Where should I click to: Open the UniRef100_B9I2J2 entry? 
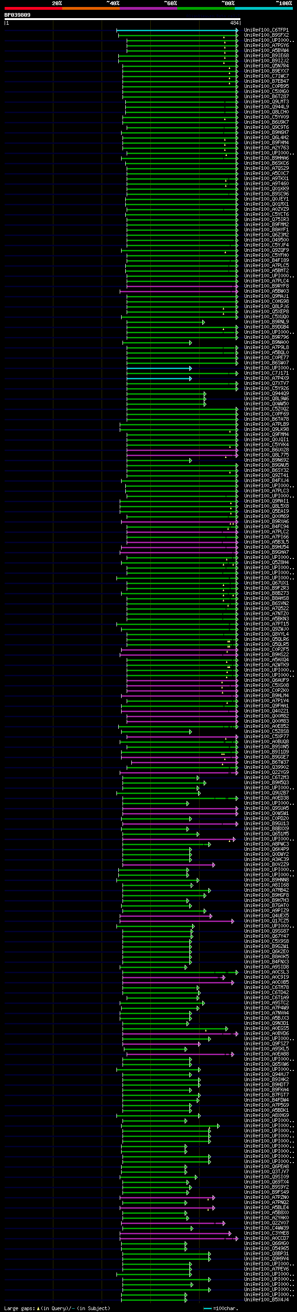(266, 61)
